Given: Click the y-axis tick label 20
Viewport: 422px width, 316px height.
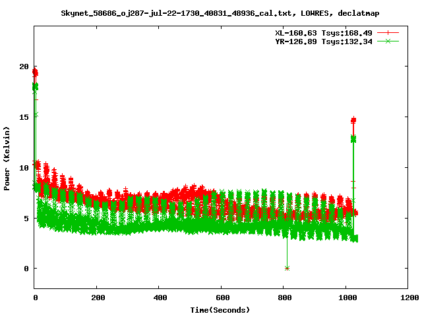Looking at the screenshot, I should tap(24, 66).
